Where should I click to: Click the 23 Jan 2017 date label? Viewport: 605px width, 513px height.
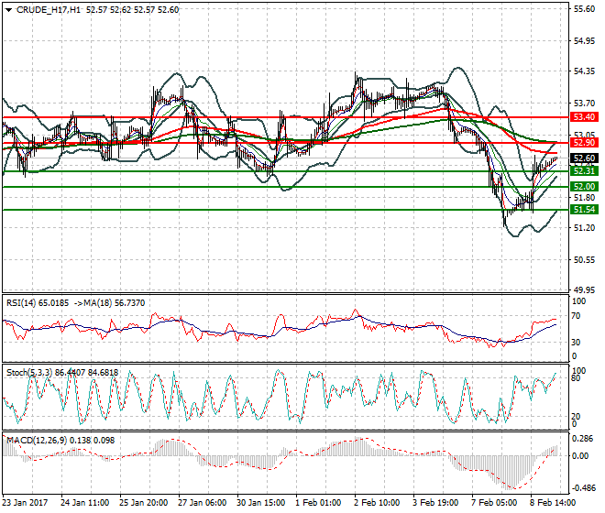point(25,503)
